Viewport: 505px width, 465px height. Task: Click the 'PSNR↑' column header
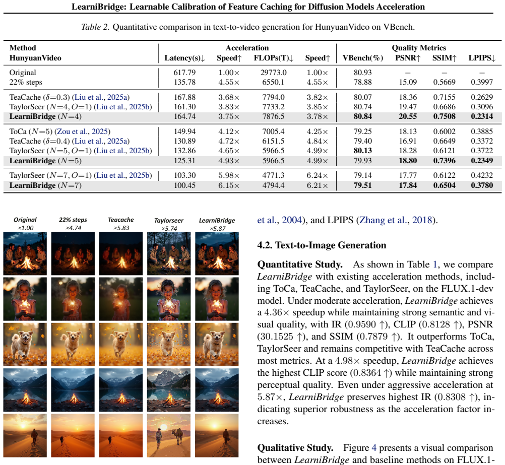click(x=408, y=58)
